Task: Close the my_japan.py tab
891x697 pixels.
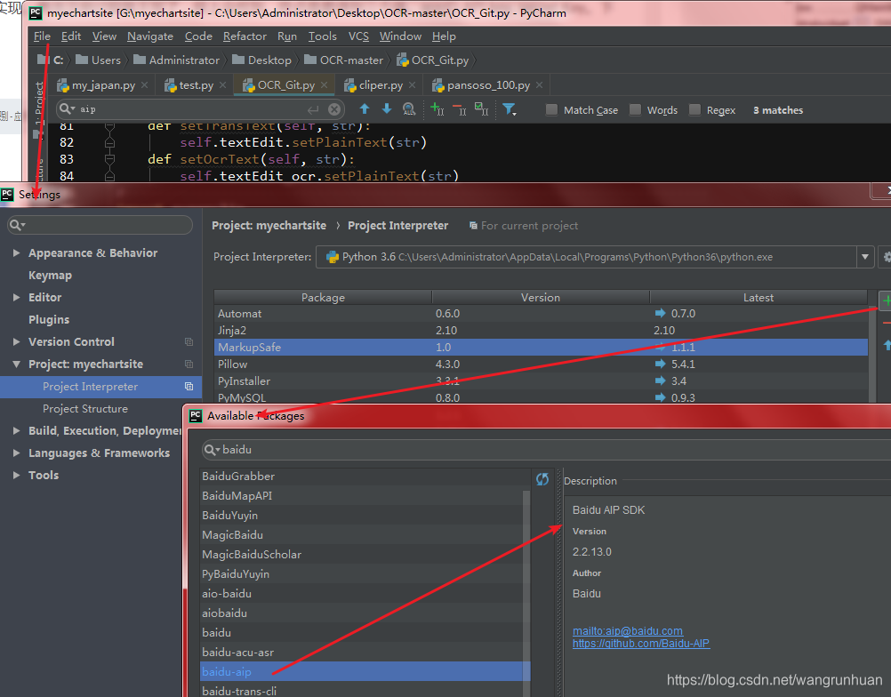Action: tap(144, 85)
